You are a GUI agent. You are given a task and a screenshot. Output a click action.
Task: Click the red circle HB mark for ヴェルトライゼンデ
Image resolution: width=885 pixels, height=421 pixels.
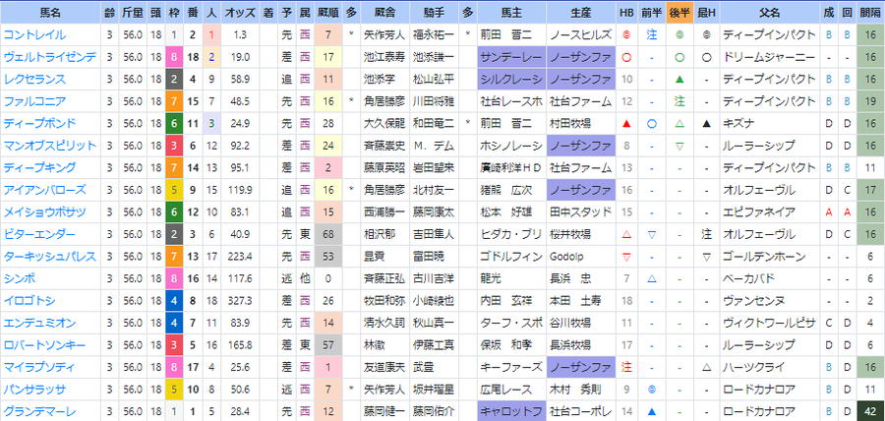[626, 57]
